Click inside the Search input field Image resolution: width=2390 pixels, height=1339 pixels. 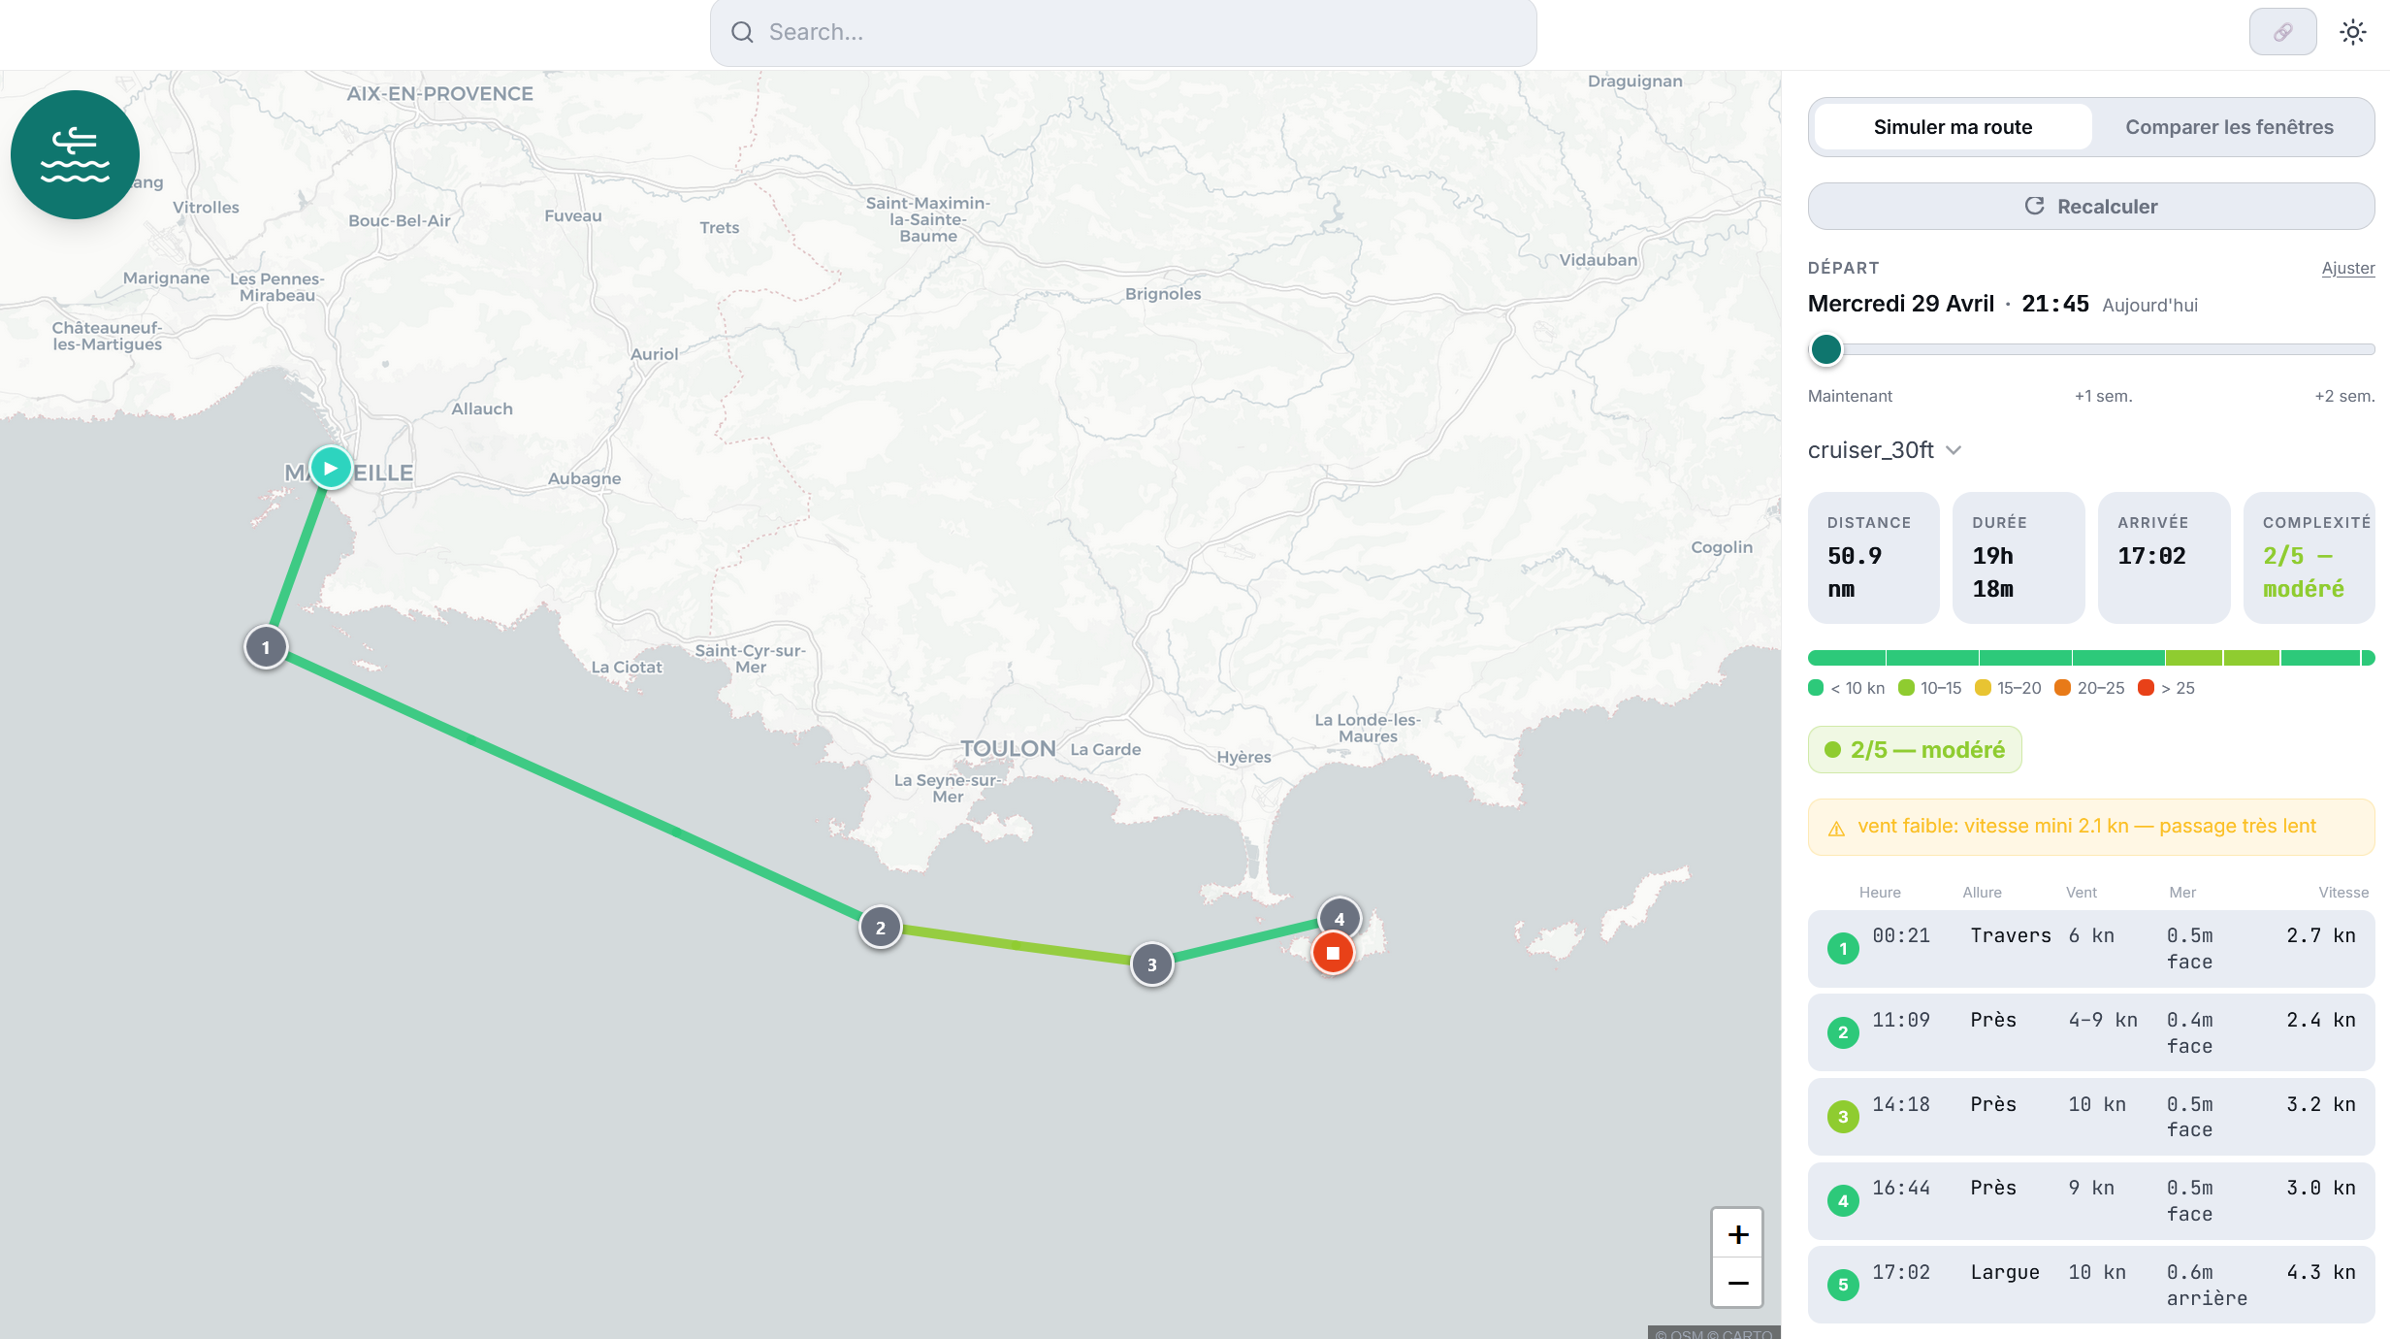[x=1122, y=33]
